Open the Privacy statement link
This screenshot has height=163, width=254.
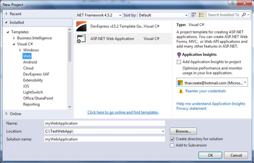[x=191, y=108]
